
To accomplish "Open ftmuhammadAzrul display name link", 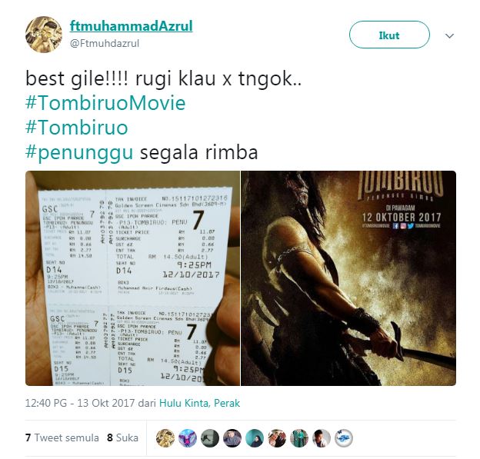I will click(x=132, y=26).
